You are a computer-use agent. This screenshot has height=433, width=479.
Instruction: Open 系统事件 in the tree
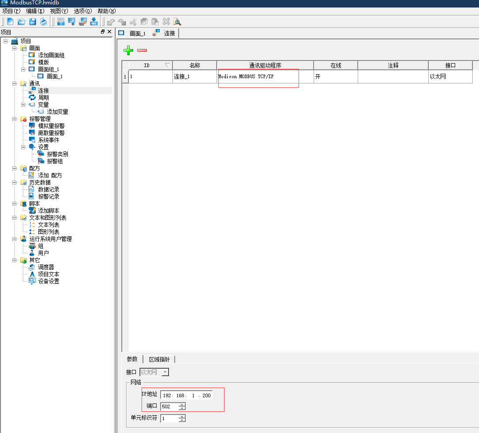pyautogui.click(x=49, y=140)
